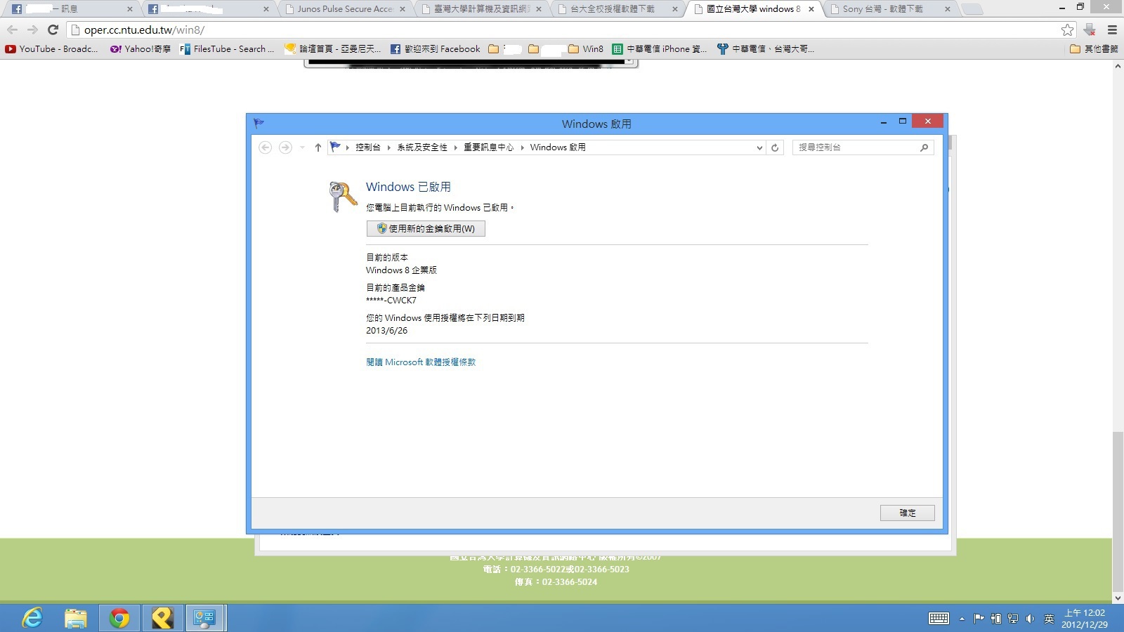This screenshot has height=632, width=1124.
Task: Click the flag icon in the breadcrumb bar
Action: pyautogui.click(x=335, y=147)
